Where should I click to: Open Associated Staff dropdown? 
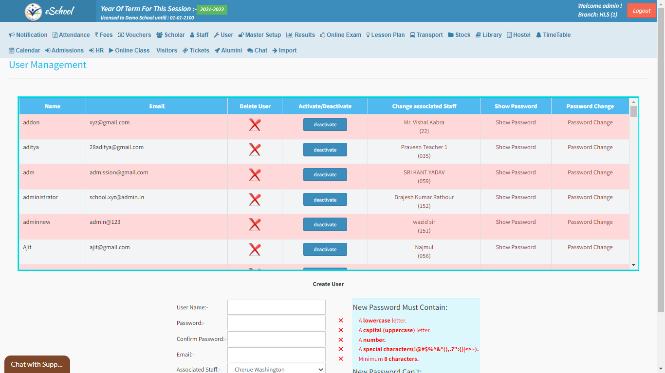tap(276, 369)
